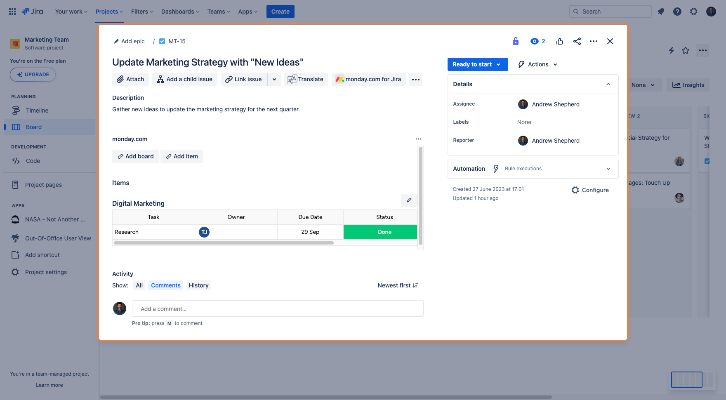726x400 pixels.
Task: Click the Add item button
Action: tap(181, 156)
